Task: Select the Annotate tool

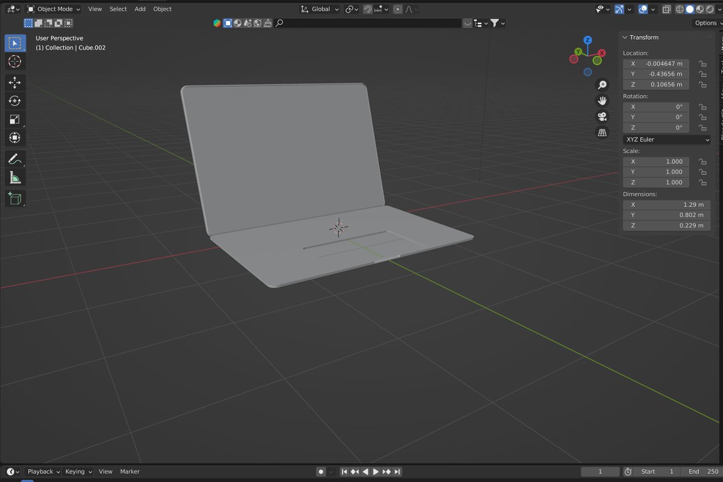Action: click(x=15, y=159)
